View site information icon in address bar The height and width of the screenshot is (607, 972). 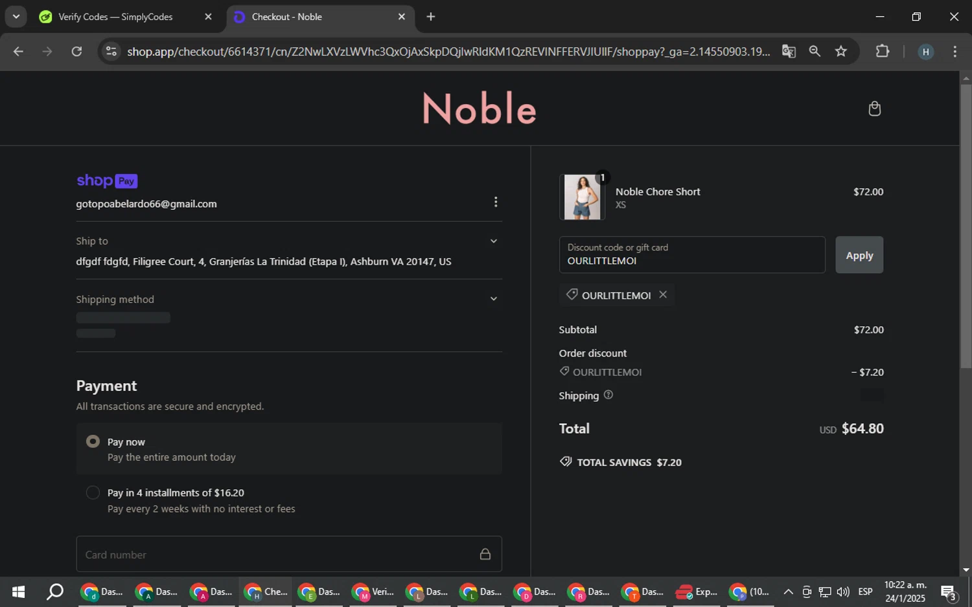click(111, 51)
